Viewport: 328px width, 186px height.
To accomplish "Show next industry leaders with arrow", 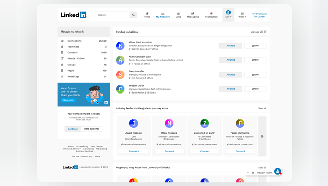I will 263,136.
